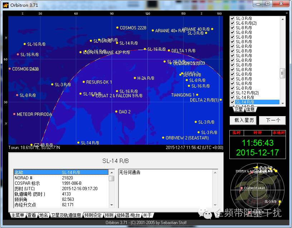Click the orbit info list scroll-down arrow
The image size is (292, 228).
[x=112, y=205]
